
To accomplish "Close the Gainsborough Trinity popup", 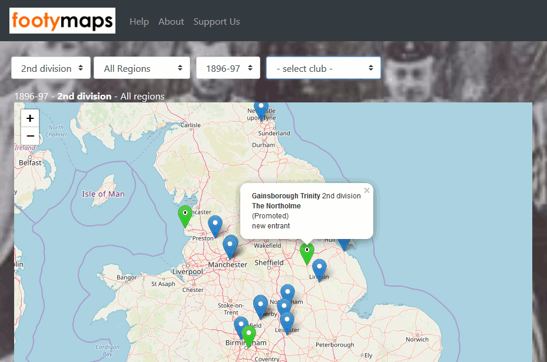I will [367, 190].
